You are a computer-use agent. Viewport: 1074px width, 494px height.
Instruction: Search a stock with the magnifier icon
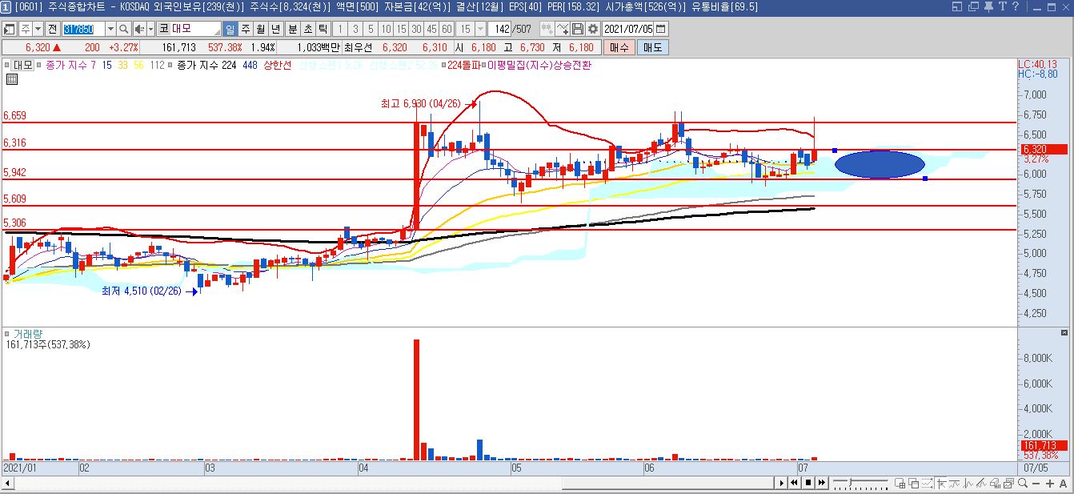123,29
